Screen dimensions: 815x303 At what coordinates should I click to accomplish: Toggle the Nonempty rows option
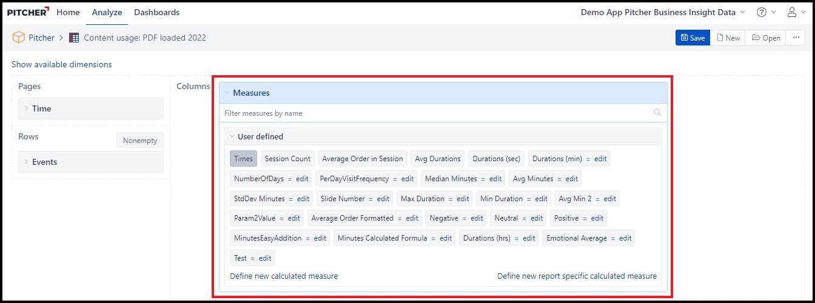(x=139, y=141)
